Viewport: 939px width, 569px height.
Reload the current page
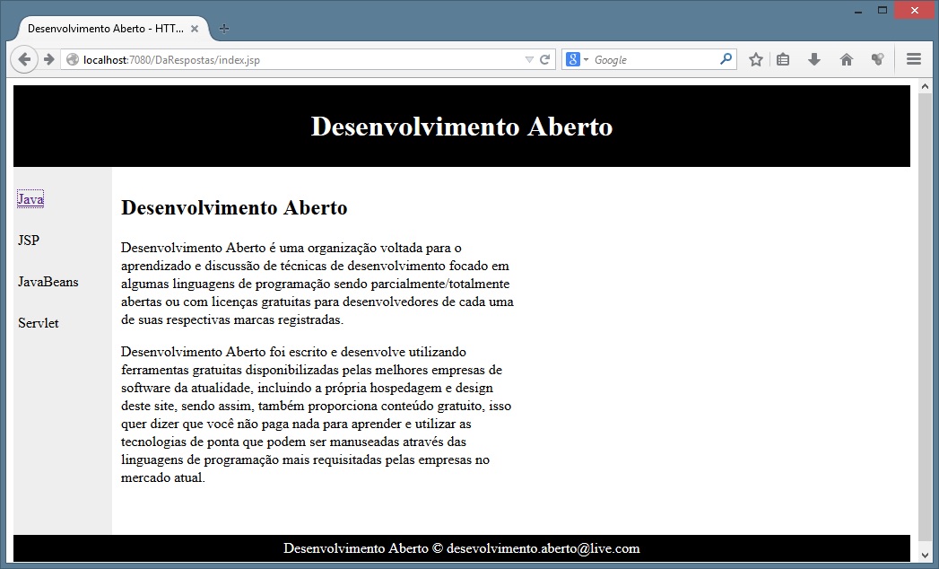click(x=544, y=60)
